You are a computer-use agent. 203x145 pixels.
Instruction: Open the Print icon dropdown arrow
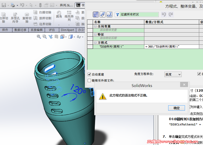point(17,5)
